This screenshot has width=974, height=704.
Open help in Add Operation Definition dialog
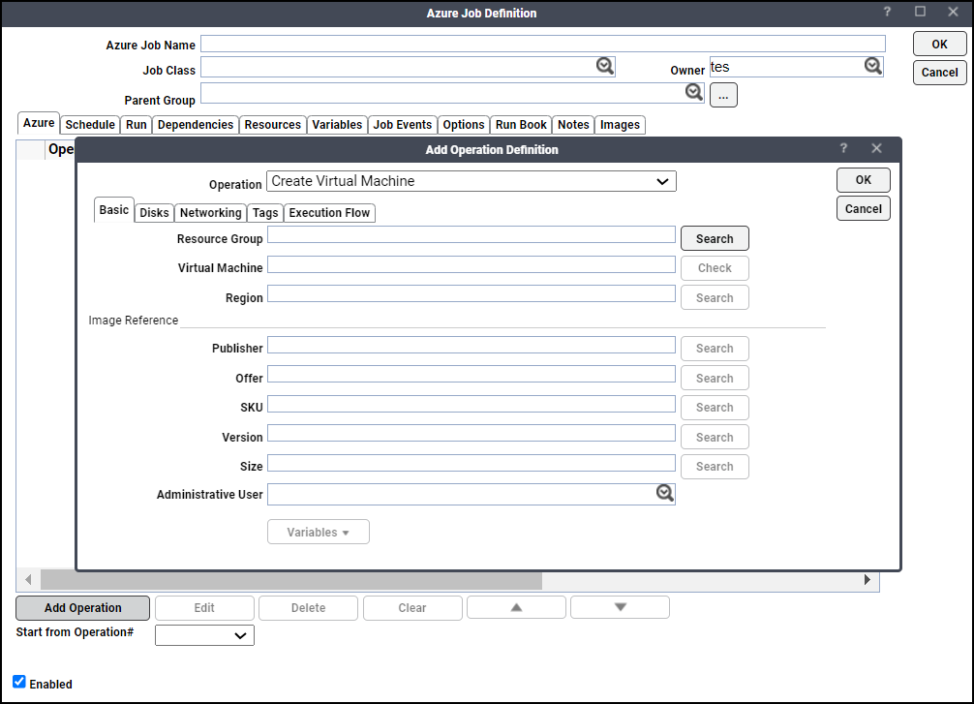(843, 148)
